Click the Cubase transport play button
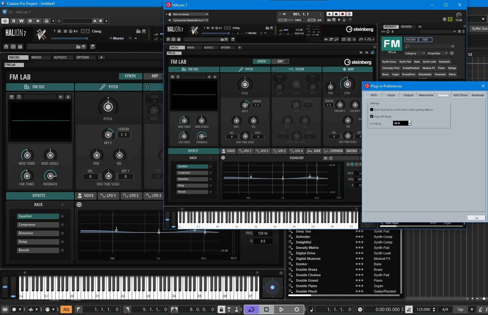The image size is (488, 315). (x=281, y=310)
